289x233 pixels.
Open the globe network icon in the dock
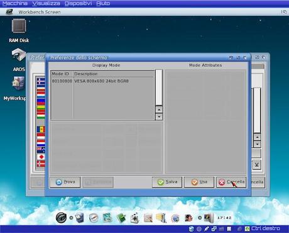[175, 219]
